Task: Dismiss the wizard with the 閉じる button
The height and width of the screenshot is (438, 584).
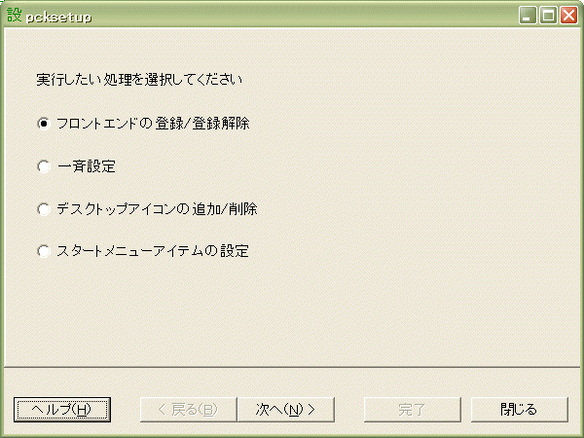Action: click(520, 410)
